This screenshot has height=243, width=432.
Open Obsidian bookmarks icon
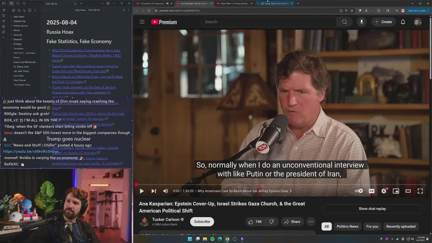[x=24, y=3]
